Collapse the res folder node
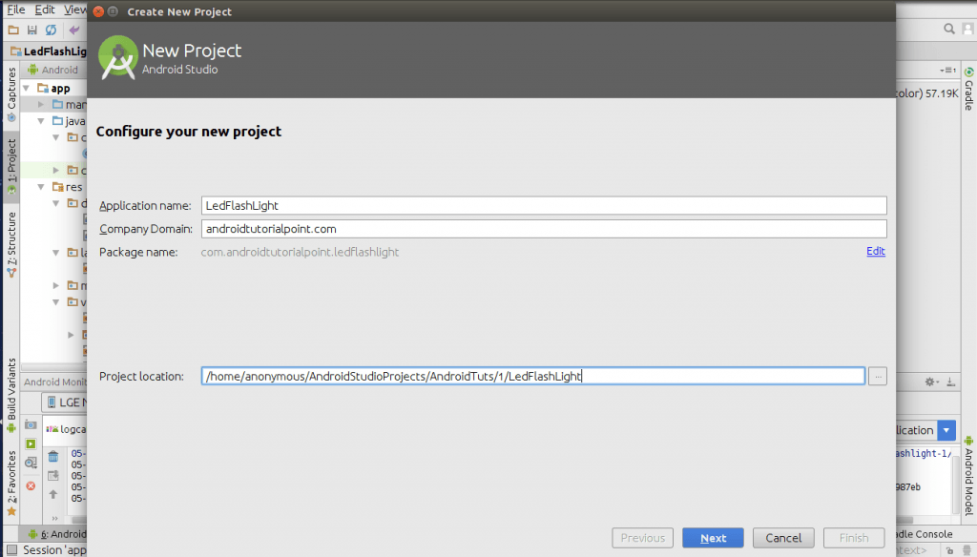 [x=41, y=187]
